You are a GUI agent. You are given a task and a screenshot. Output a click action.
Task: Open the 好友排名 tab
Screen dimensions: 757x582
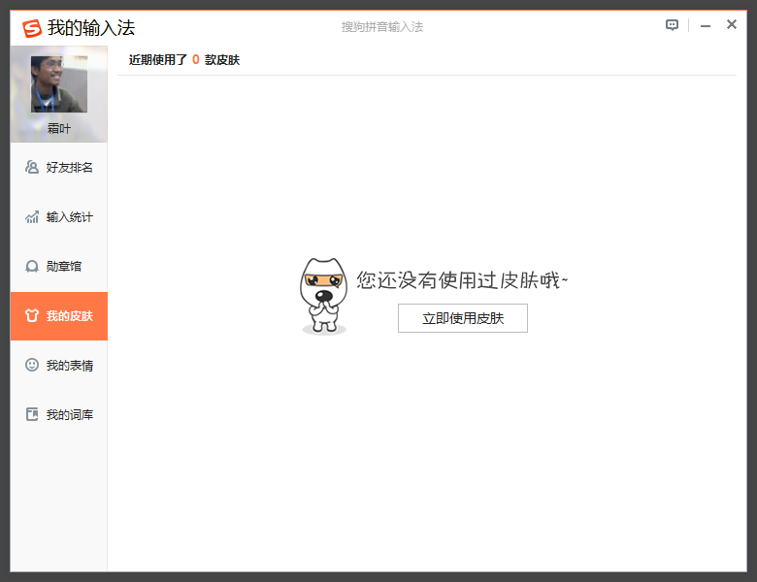(59, 168)
